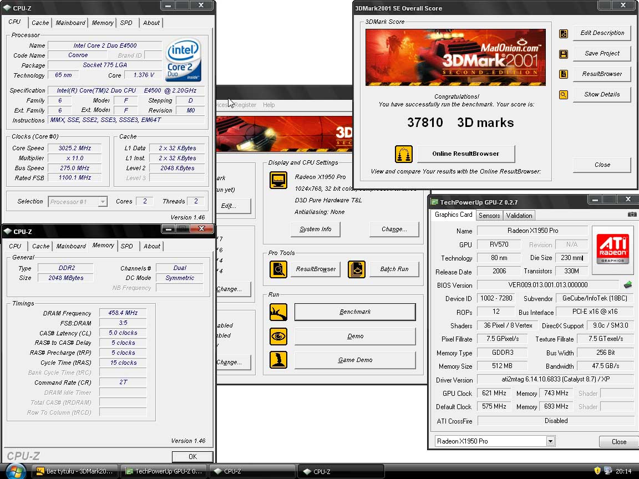Open About tab in upper CPU-Z window

click(151, 23)
